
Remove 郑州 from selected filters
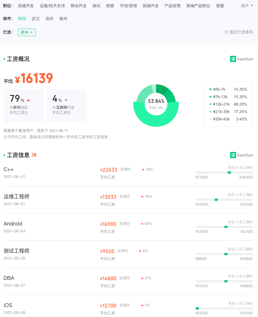point(31,32)
